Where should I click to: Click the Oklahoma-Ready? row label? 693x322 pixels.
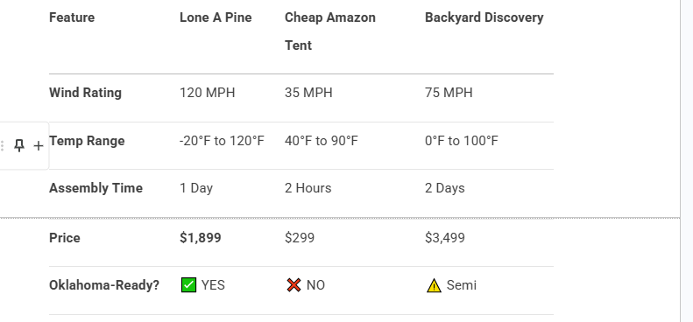104,285
